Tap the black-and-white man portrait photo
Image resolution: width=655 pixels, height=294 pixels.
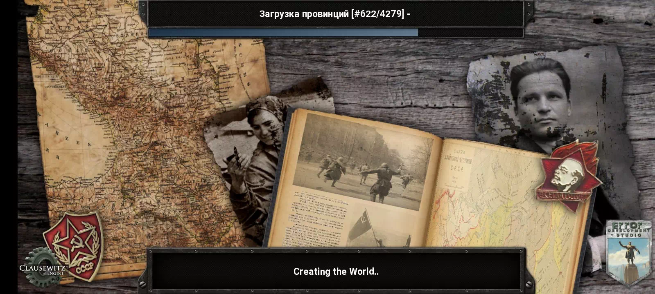point(540,102)
